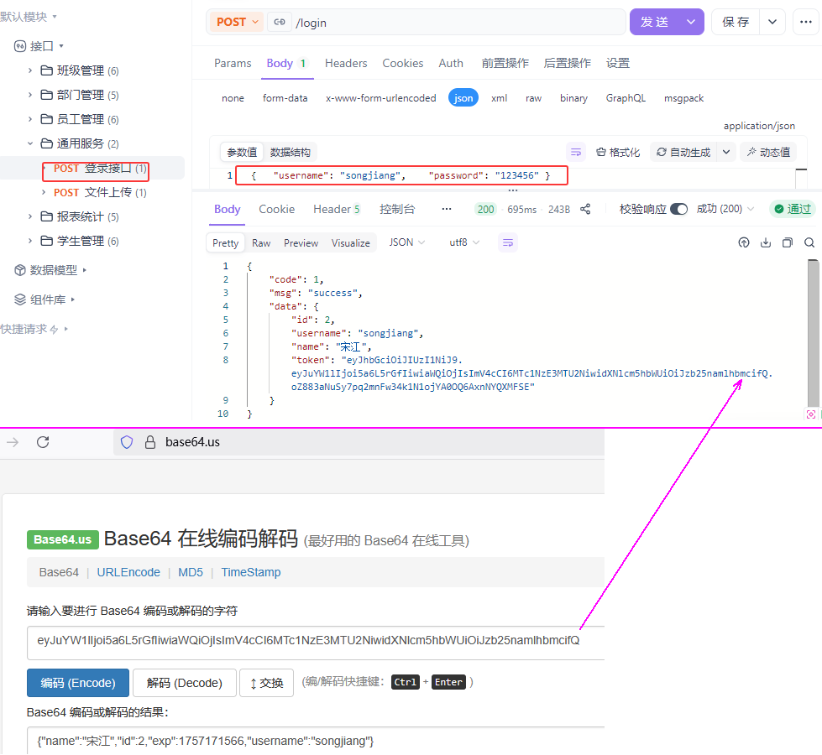
Task: Select the raw body type option
Action: (x=533, y=98)
